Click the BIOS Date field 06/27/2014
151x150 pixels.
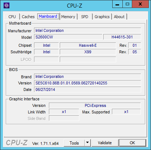point(88,89)
